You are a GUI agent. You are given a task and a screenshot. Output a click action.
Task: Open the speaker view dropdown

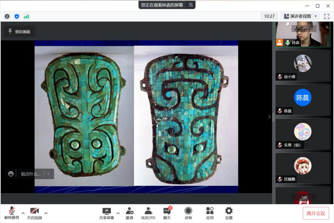click(x=300, y=16)
